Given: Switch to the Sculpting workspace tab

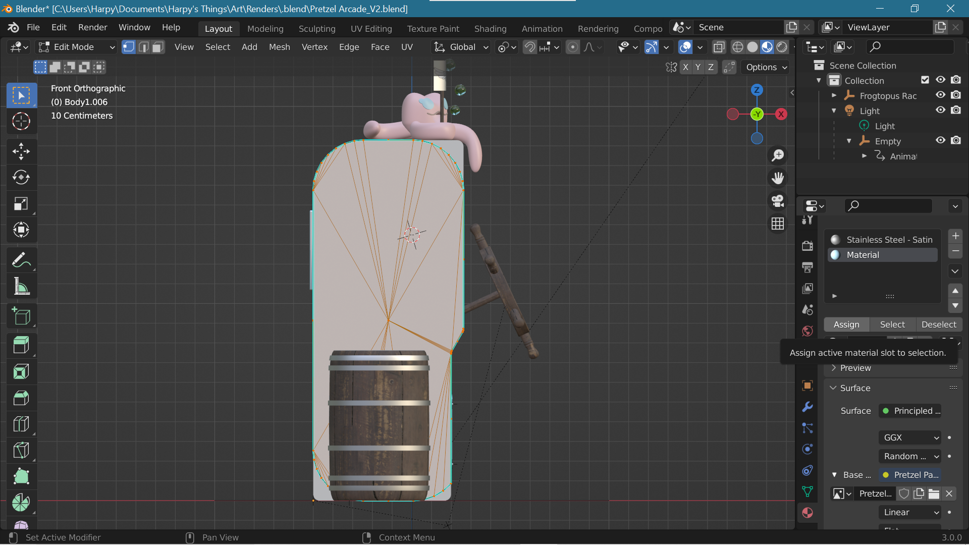Looking at the screenshot, I should (317, 29).
